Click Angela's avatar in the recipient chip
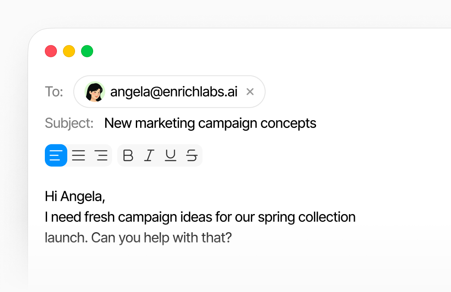Image resolution: width=451 pixels, height=292 pixels. pos(95,92)
